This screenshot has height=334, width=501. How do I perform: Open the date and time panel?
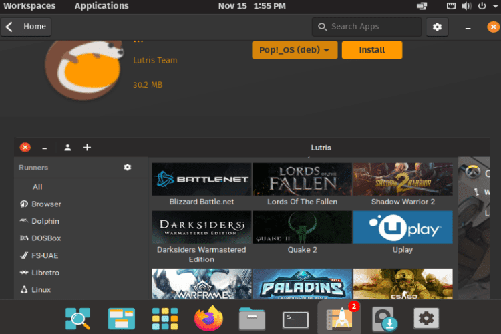click(252, 6)
